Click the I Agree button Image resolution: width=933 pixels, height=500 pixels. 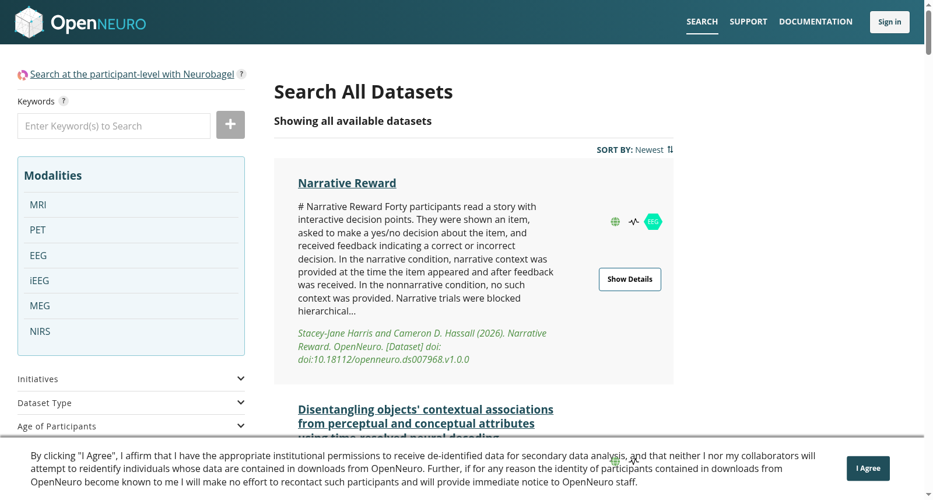[868, 468]
